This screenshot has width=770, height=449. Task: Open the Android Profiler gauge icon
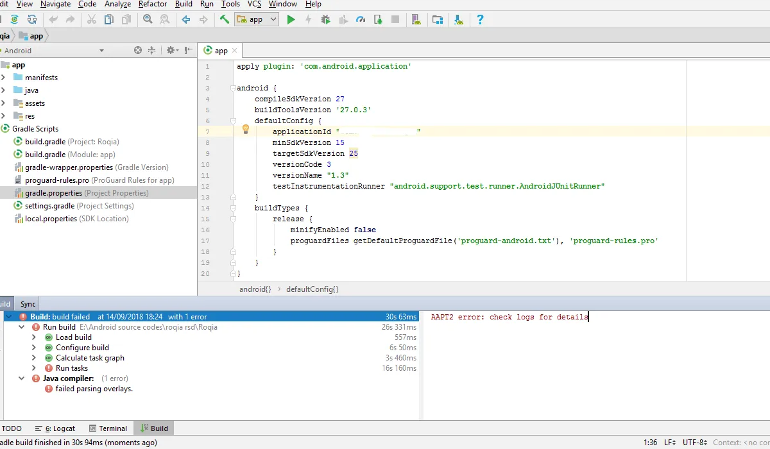361,20
